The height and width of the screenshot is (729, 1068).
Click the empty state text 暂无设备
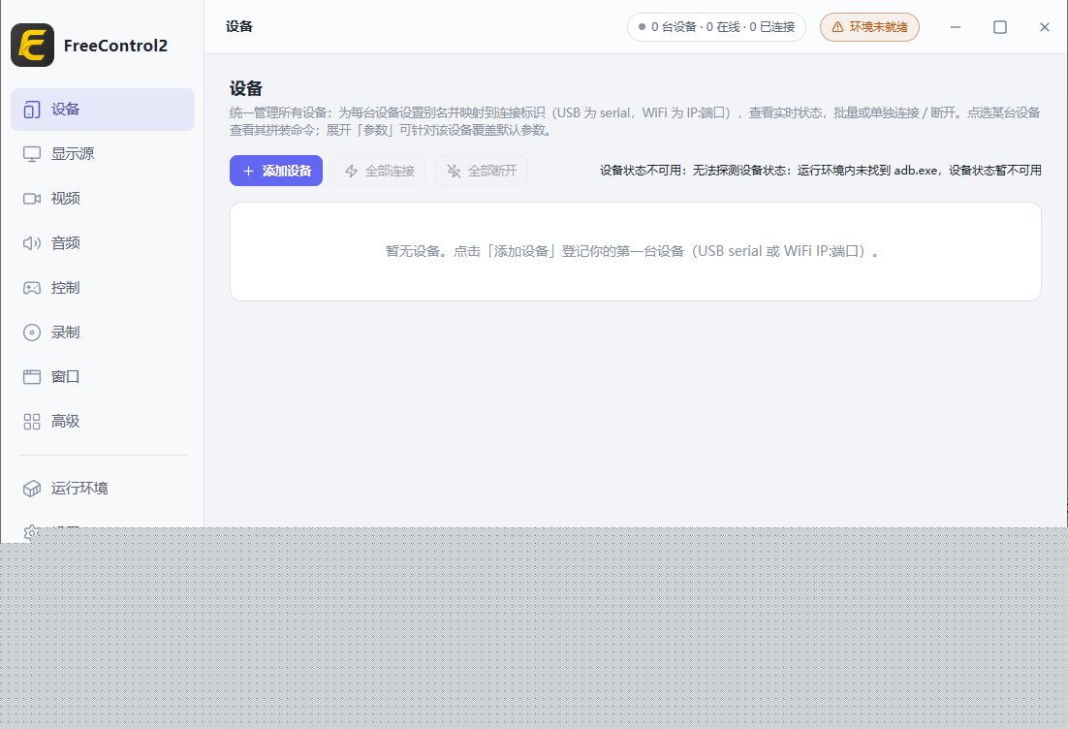click(x=632, y=251)
